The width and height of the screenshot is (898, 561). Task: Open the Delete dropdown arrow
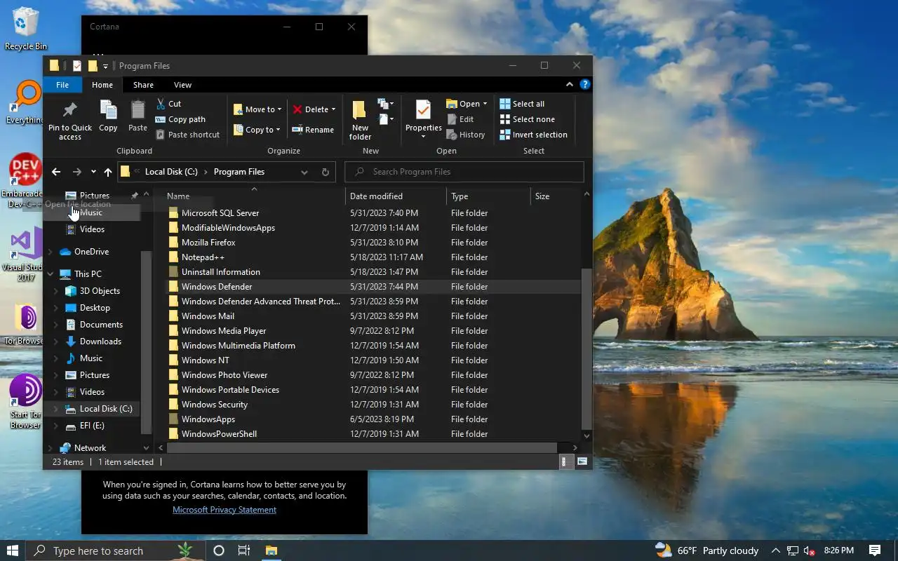point(333,109)
